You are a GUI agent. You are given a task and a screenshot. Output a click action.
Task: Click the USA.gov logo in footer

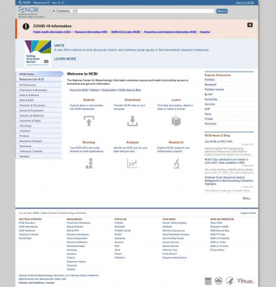[245, 281]
